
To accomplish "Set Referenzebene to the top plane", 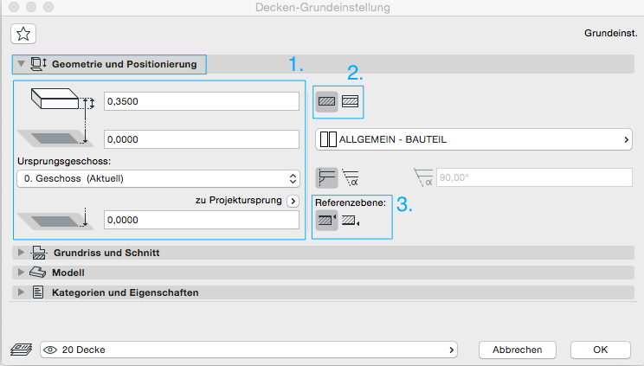I will point(327,221).
